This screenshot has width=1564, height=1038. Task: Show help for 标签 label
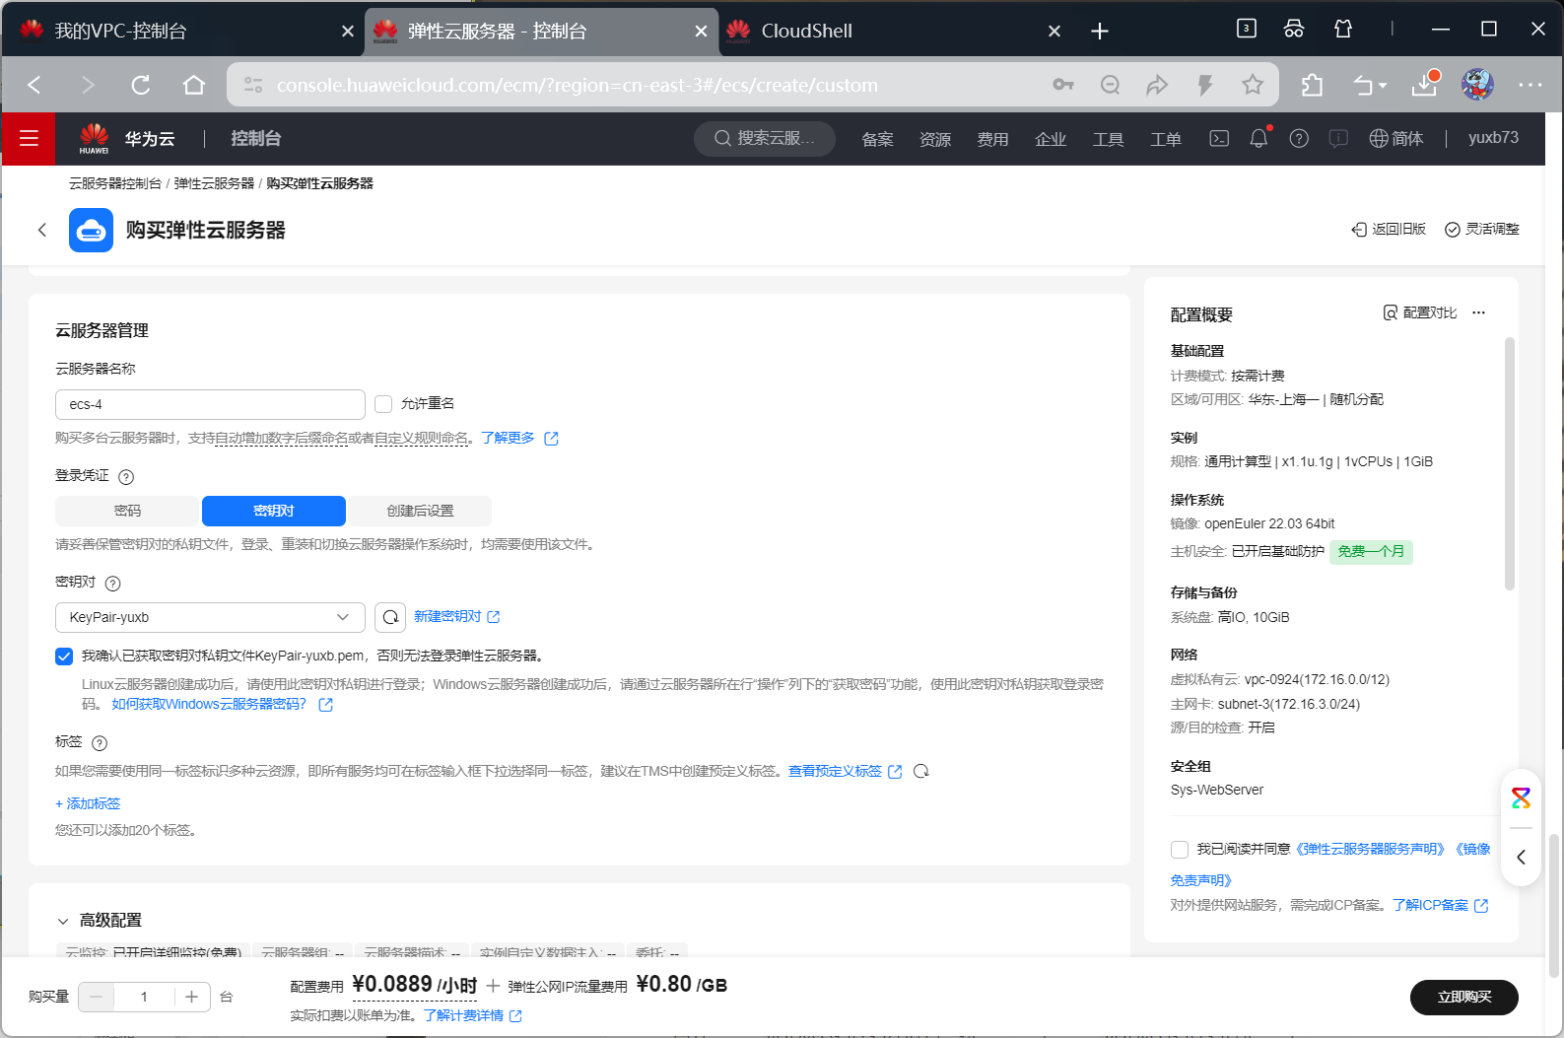100,743
